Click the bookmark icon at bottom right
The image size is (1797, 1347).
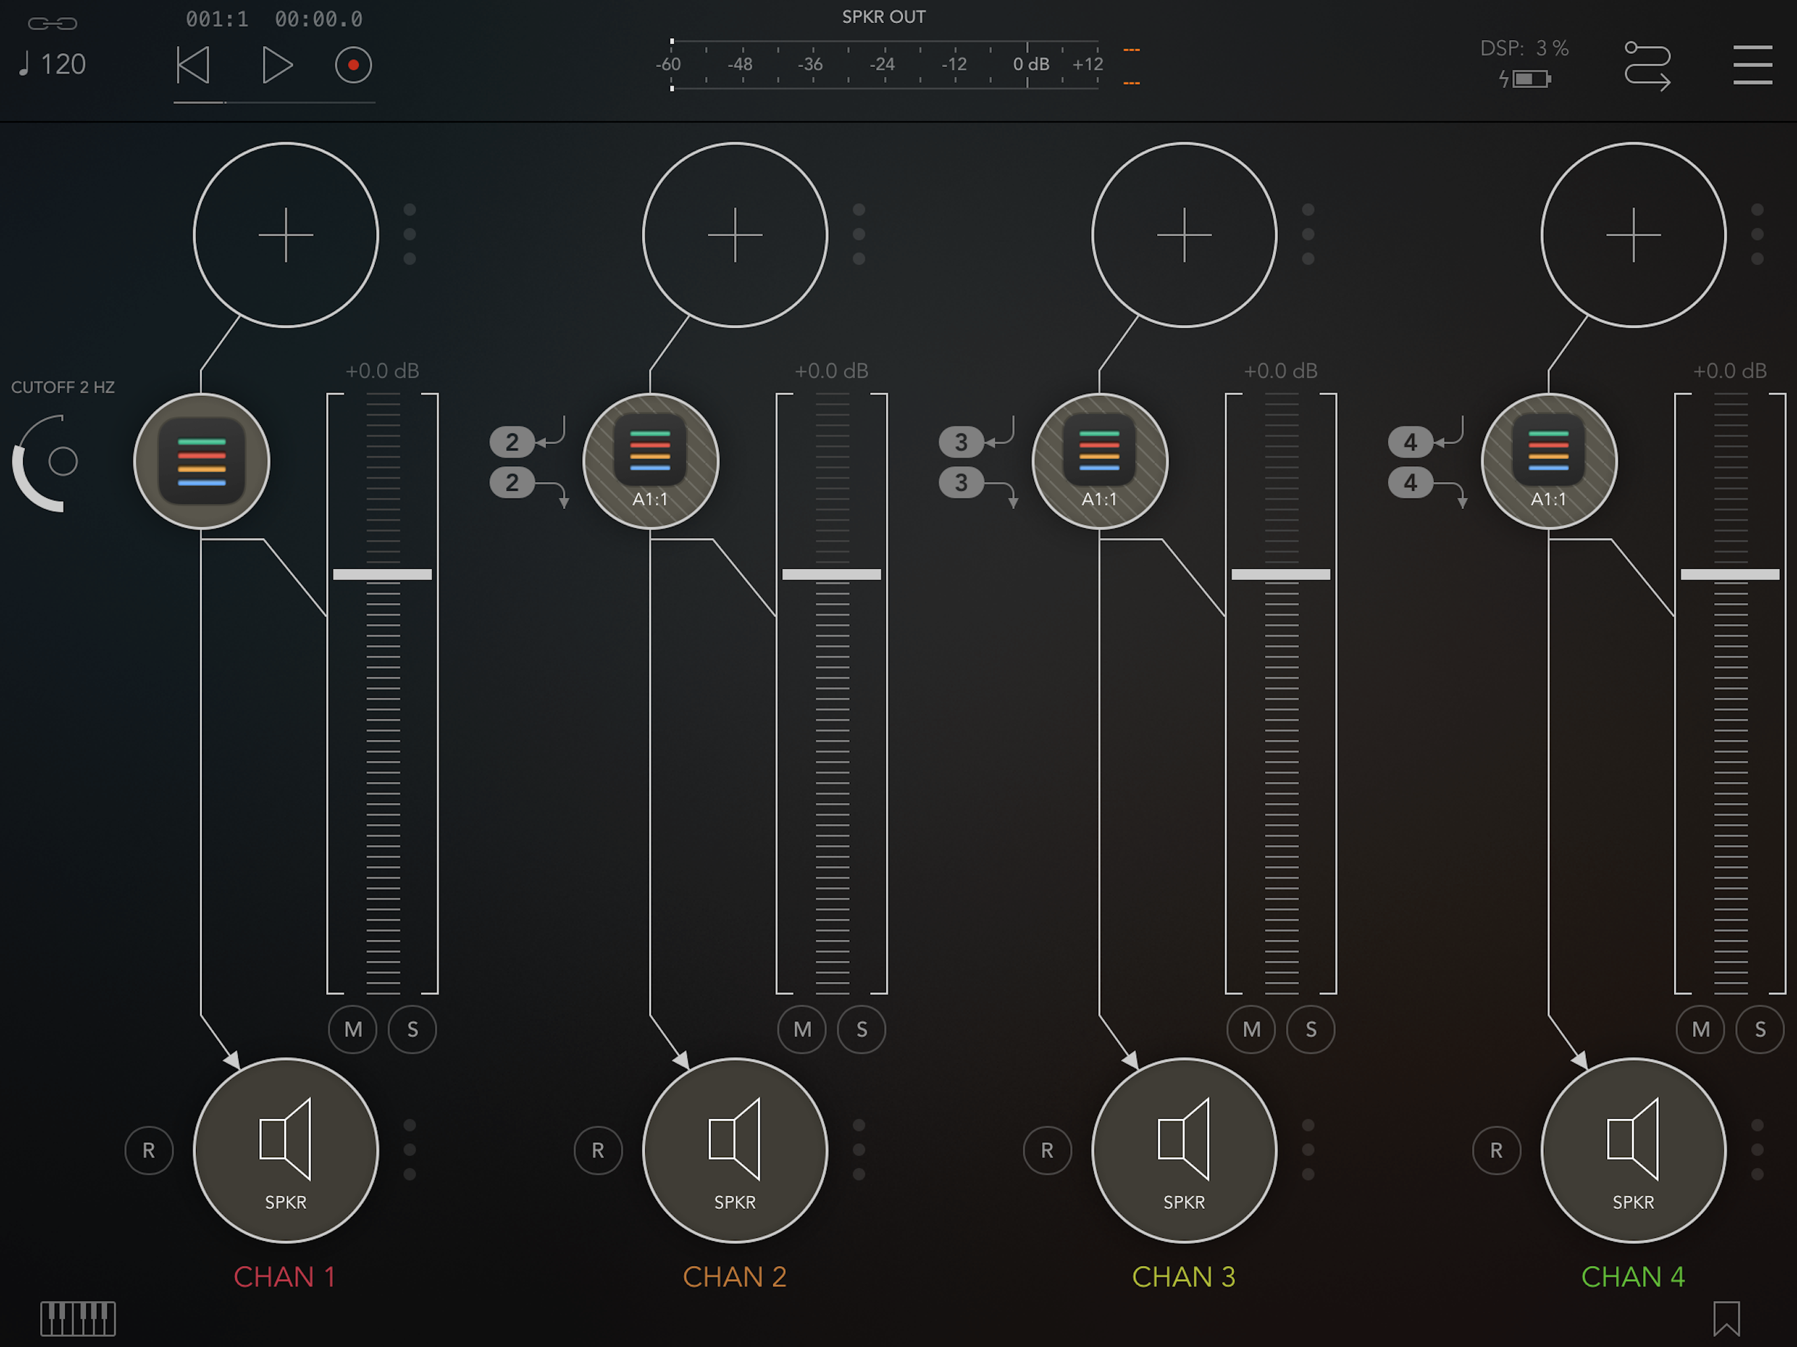[x=1727, y=1318]
